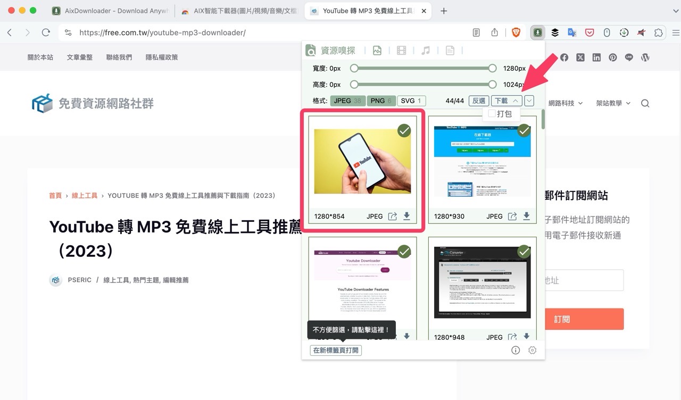
Task: Check the 打包 (pack) checkbox
Action: coord(492,113)
